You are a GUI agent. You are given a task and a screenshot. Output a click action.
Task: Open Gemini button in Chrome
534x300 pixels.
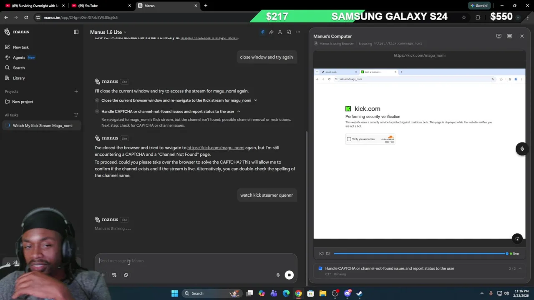(479, 6)
